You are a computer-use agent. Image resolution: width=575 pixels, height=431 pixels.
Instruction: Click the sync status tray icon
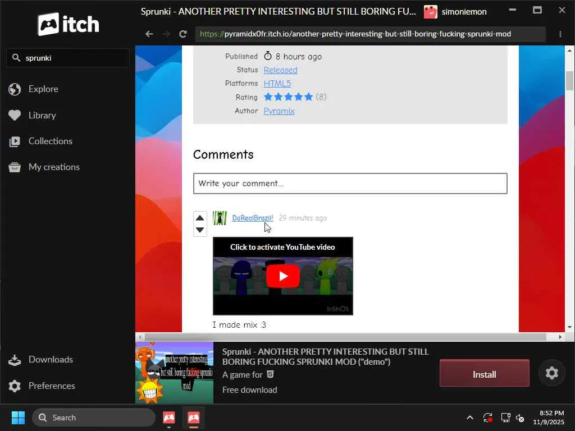click(488, 418)
